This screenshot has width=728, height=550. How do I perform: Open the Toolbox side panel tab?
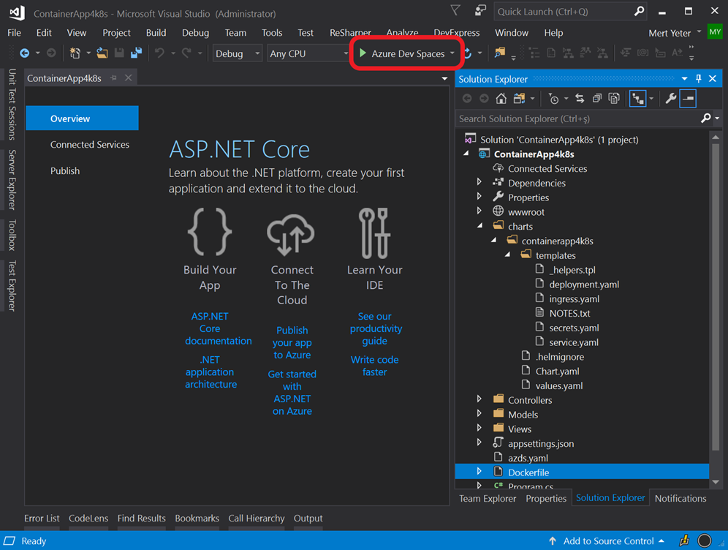coord(12,236)
